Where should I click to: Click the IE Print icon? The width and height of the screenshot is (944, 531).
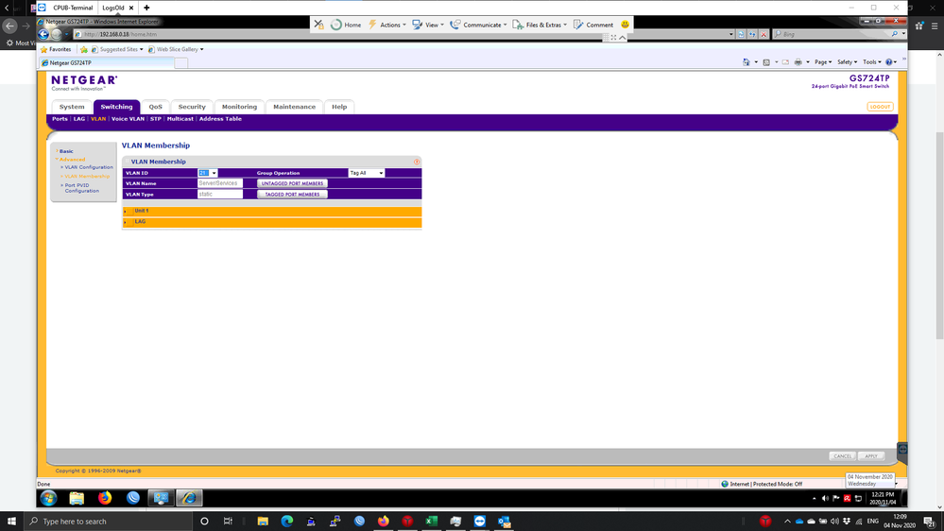798,62
